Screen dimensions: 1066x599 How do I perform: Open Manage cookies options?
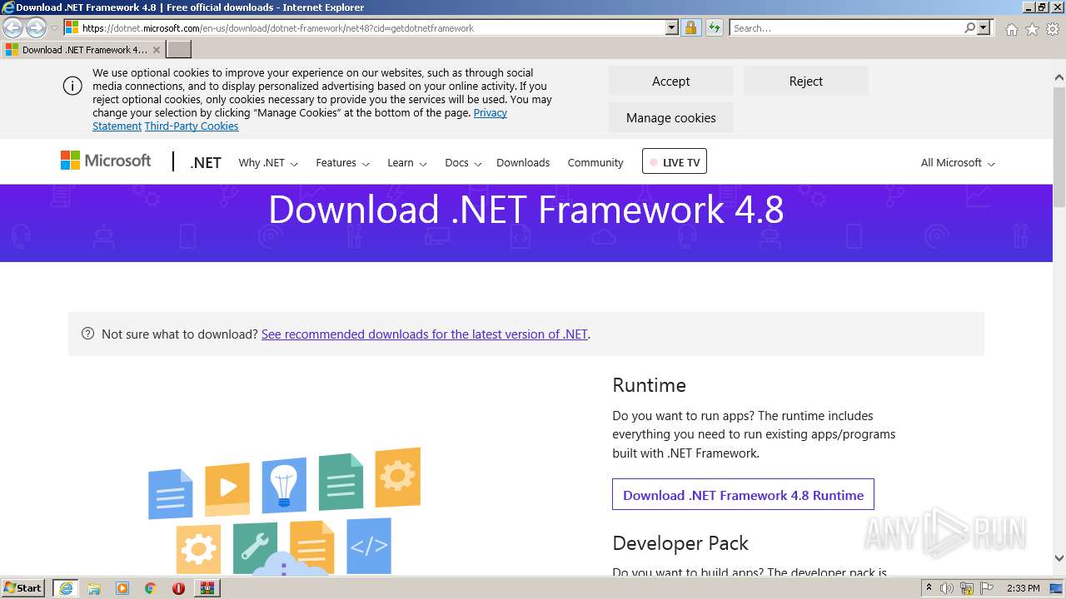670,117
